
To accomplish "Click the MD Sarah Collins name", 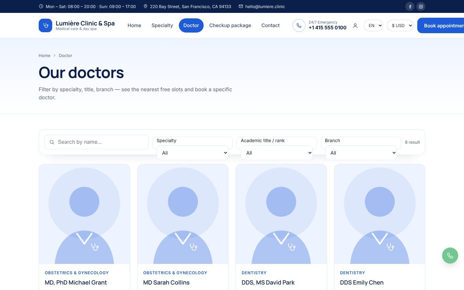I will tap(166, 283).
